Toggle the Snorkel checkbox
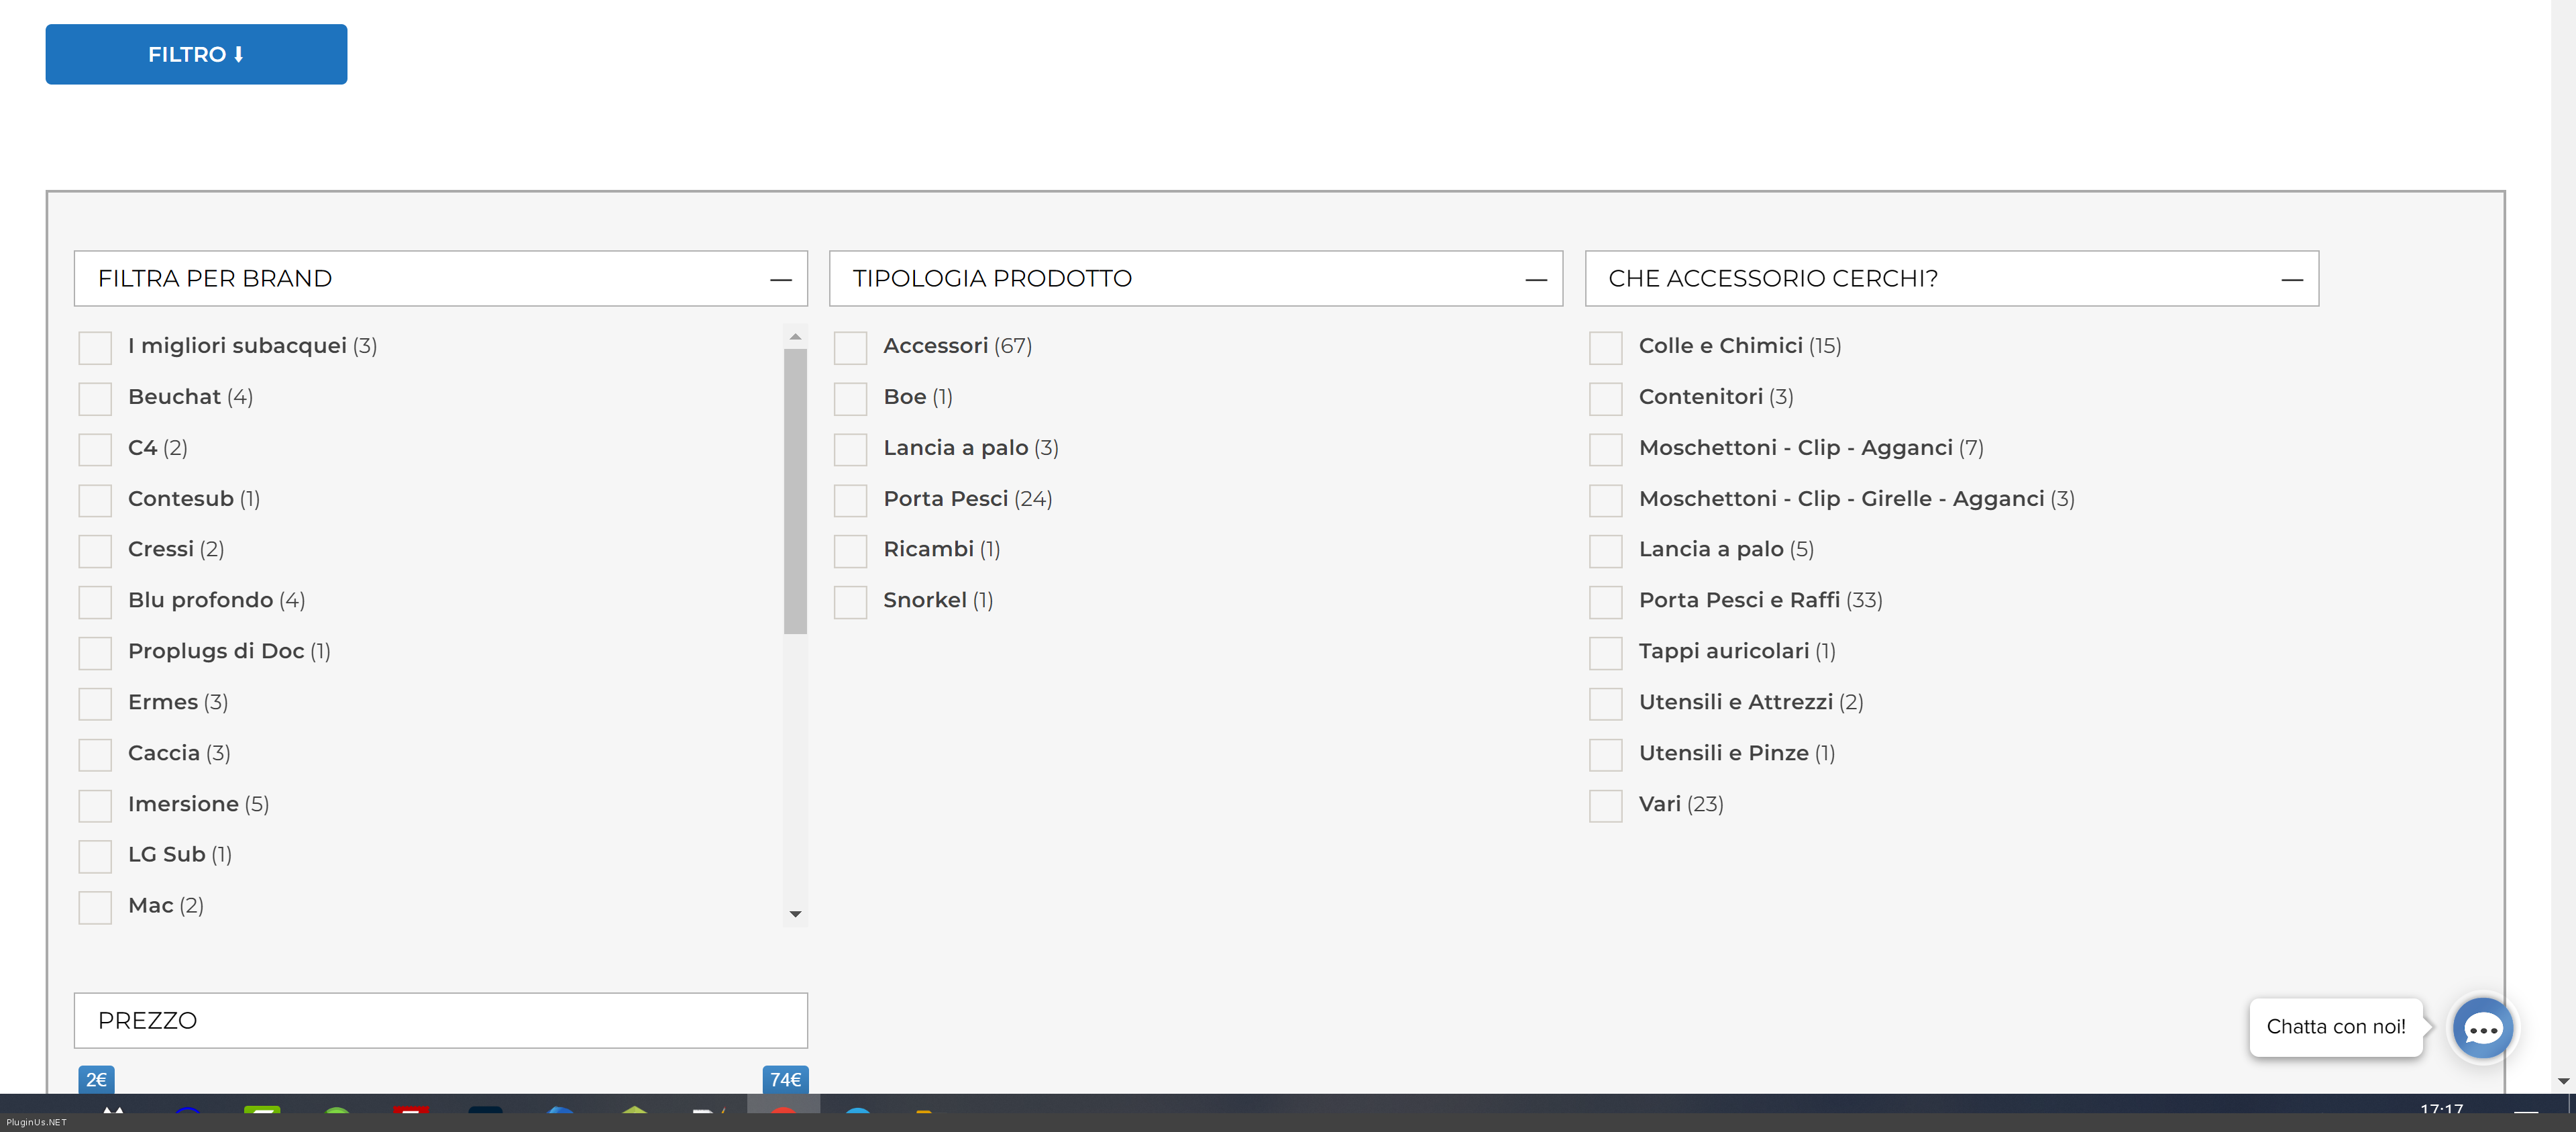 [850, 602]
